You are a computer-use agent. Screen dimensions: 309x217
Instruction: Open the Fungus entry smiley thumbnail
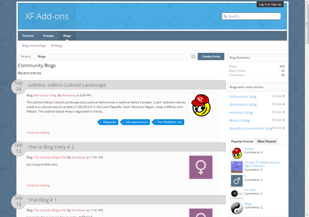[x=237, y=153]
